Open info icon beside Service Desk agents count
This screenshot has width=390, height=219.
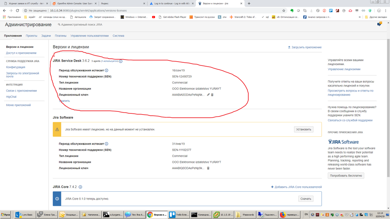[121, 61]
